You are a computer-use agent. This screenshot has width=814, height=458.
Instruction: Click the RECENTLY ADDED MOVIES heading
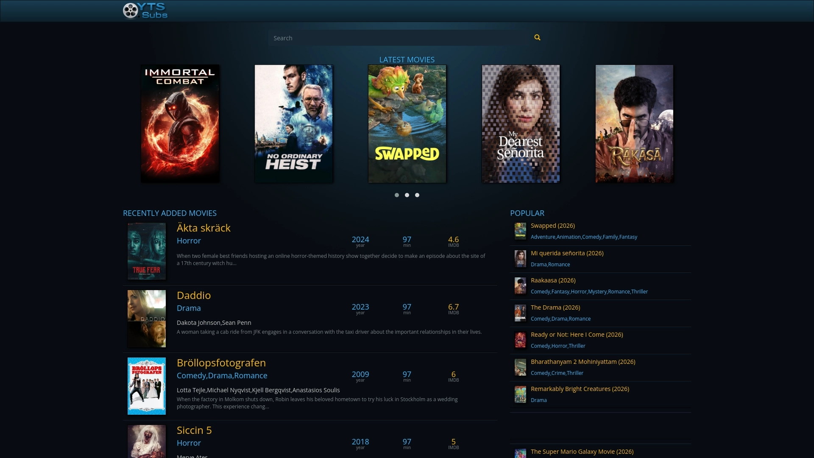pyautogui.click(x=170, y=213)
